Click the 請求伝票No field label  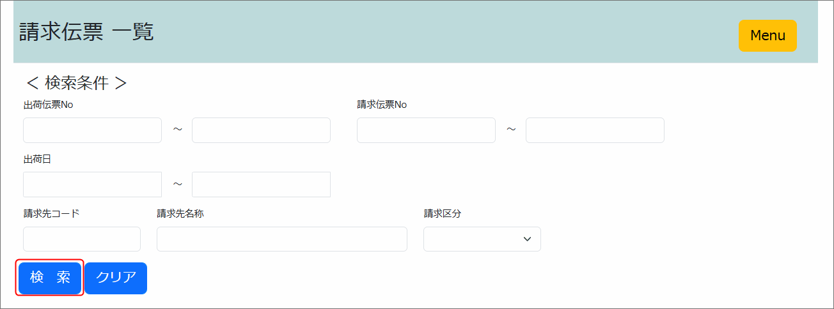(382, 105)
